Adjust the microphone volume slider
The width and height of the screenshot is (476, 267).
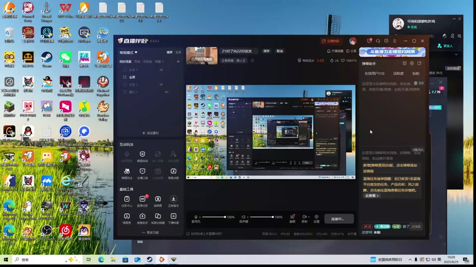click(214, 217)
